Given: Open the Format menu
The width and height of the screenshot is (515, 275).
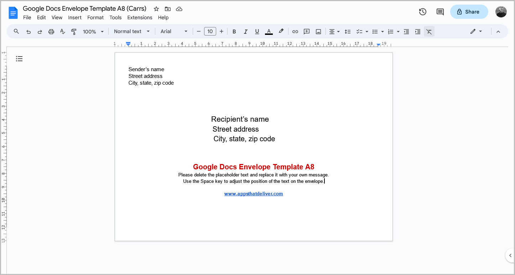Looking at the screenshot, I should click(95, 17).
